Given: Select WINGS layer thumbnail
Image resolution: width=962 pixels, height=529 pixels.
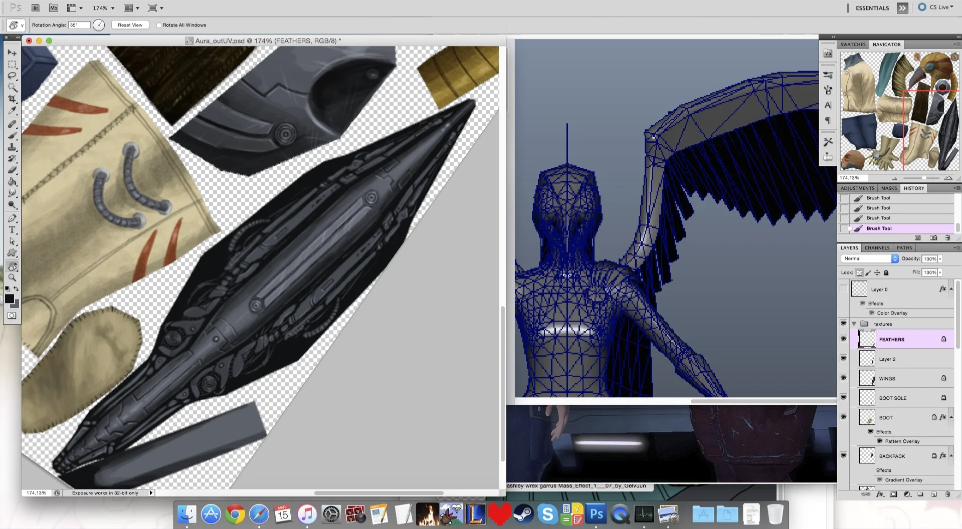Looking at the screenshot, I should 867,378.
